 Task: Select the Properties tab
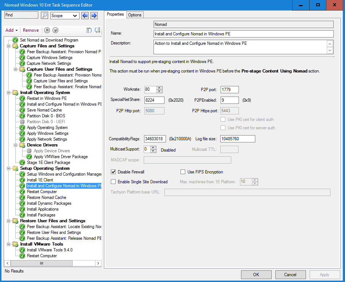click(x=115, y=15)
